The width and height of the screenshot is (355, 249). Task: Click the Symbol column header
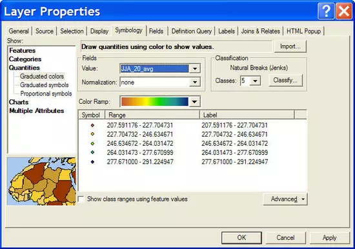[x=92, y=115]
